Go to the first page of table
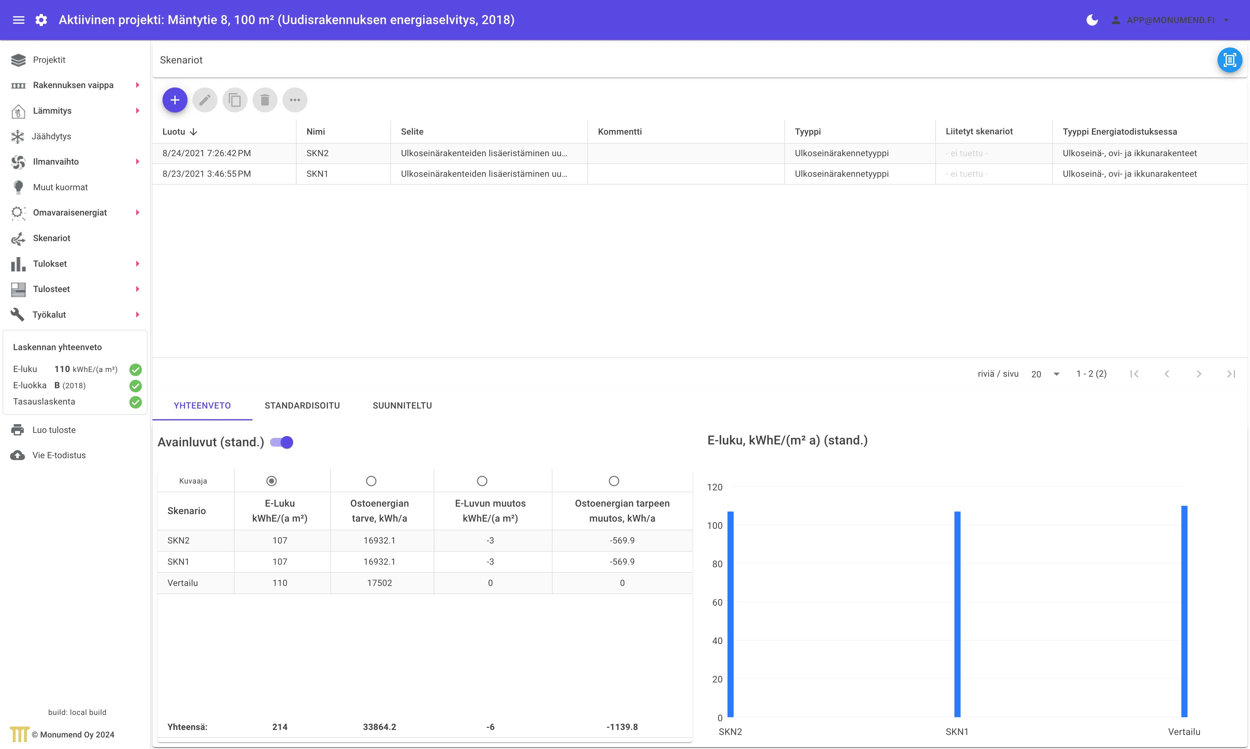The image size is (1250, 749). click(x=1134, y=374)
